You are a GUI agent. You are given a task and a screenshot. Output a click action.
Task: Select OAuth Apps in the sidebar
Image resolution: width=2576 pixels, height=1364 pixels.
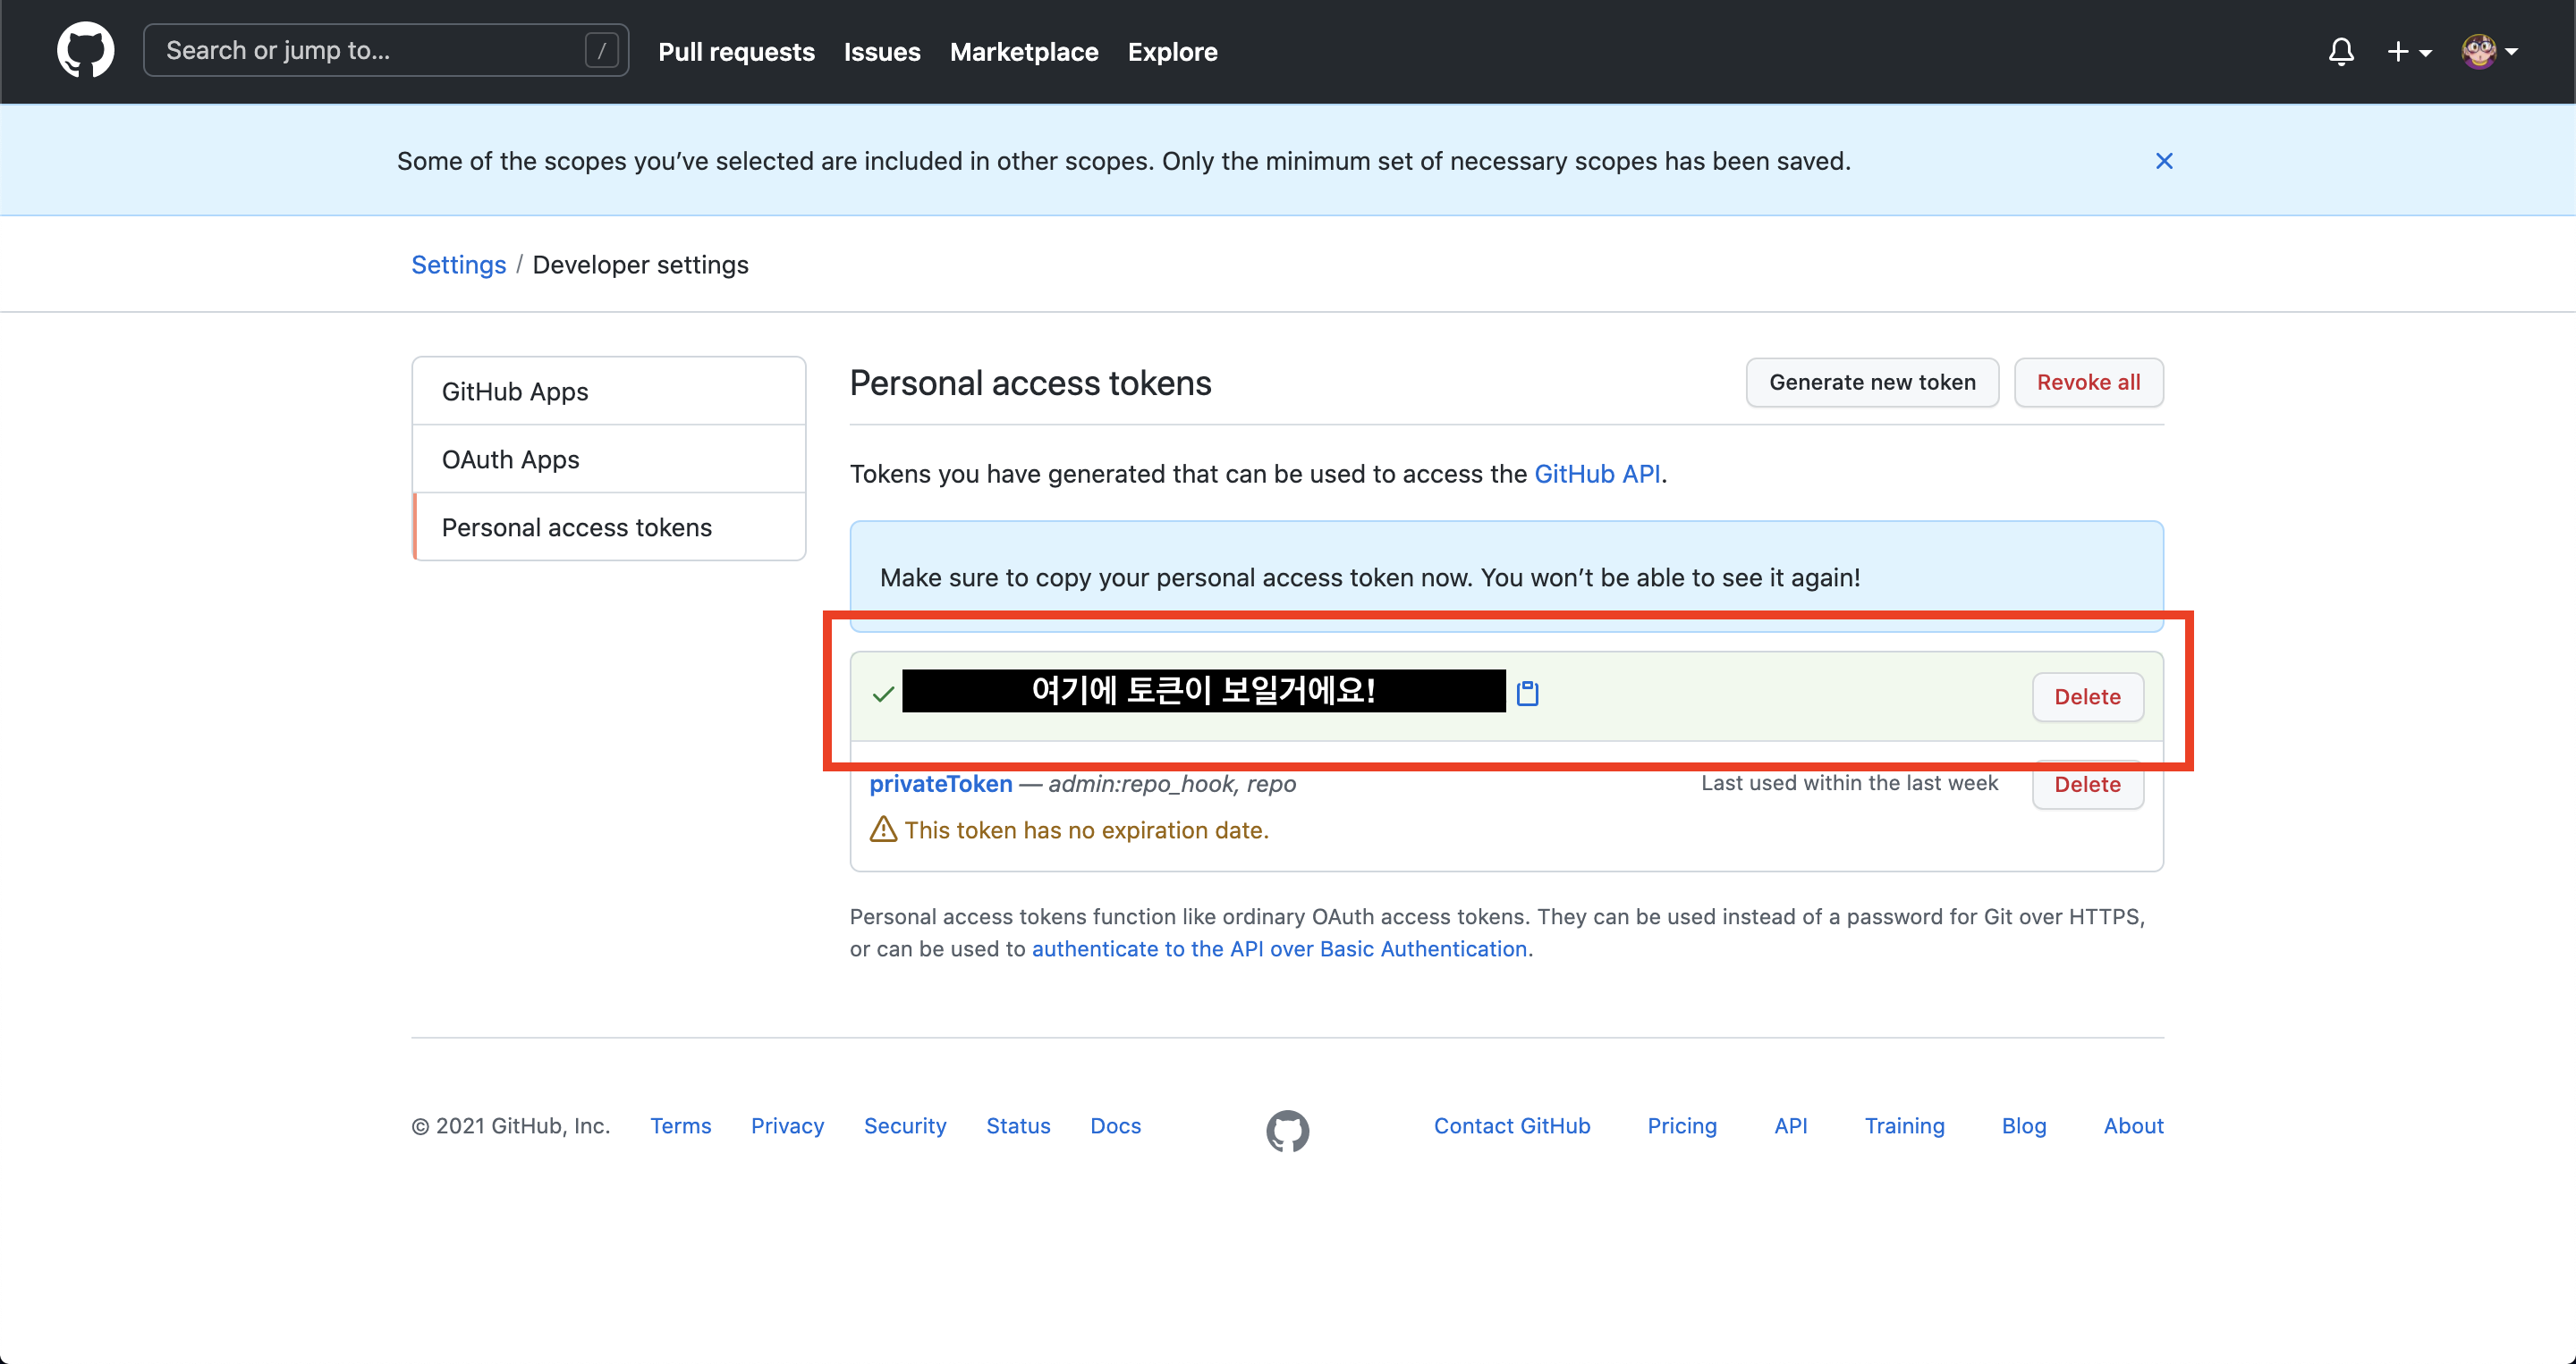coord(510,459)
